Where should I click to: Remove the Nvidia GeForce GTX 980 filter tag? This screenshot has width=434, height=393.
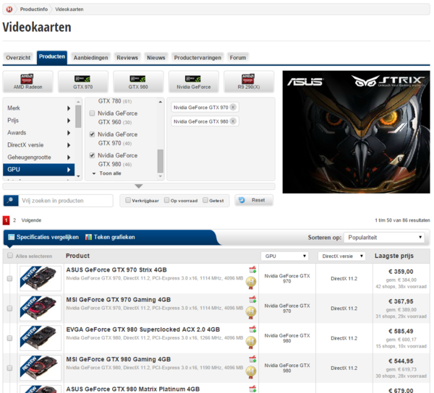pos(233,121)
